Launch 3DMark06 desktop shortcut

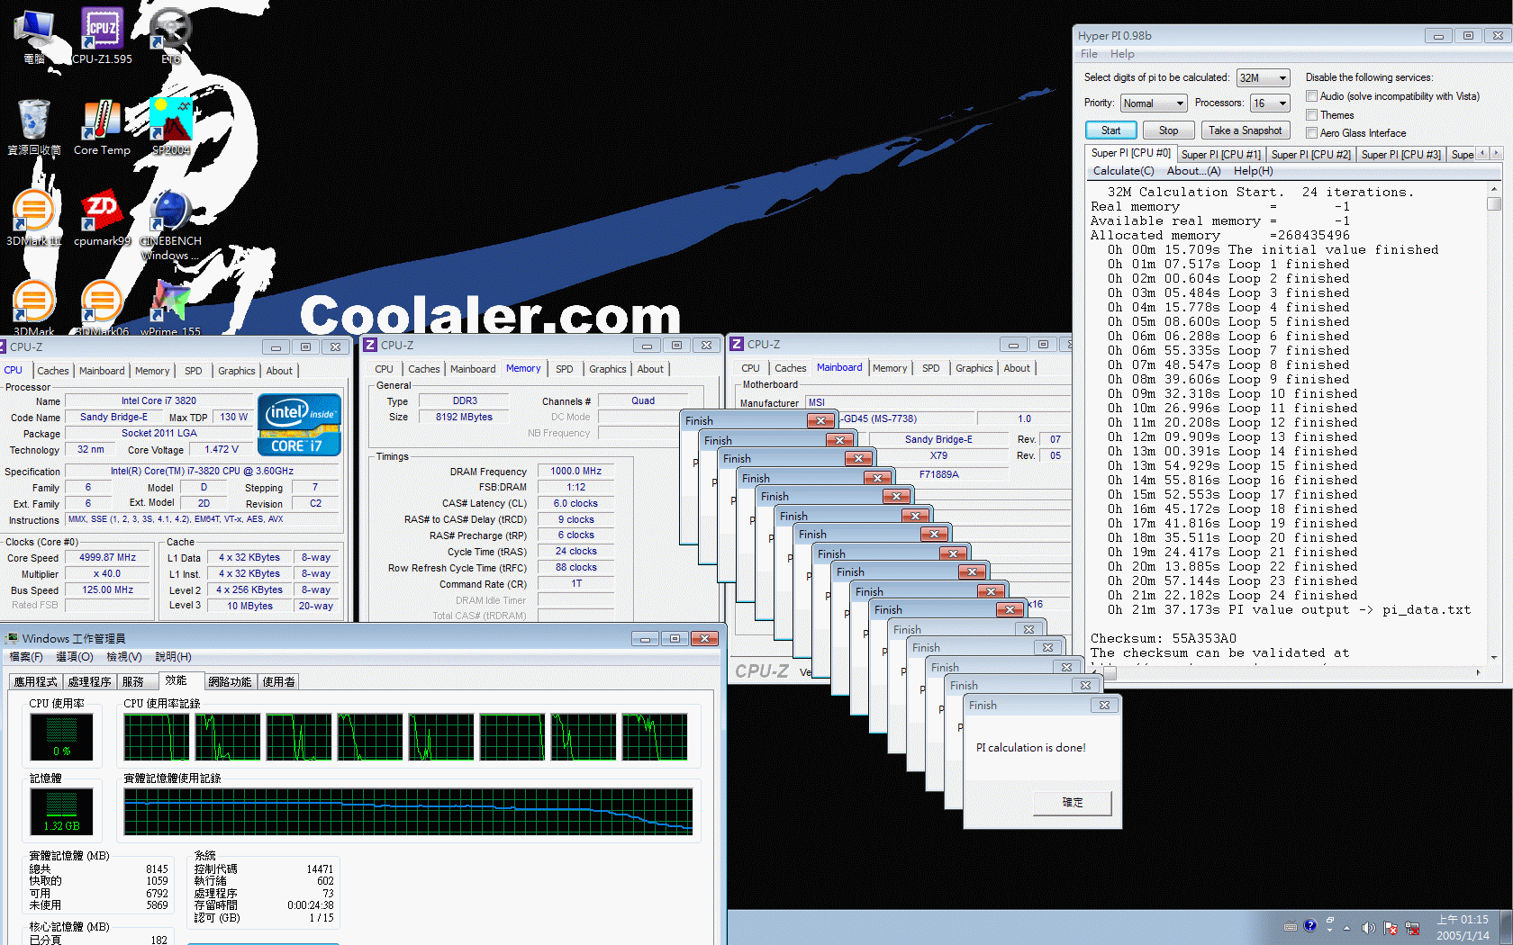pyautogui.click(x=102, y=308)
